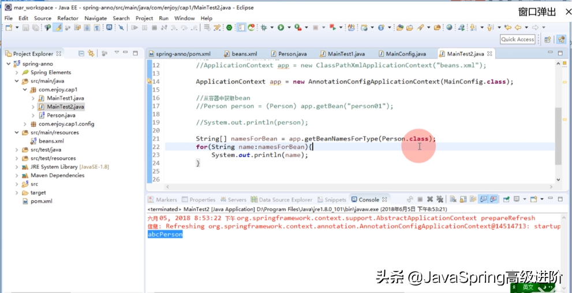Image resolution: width=572 pixels, height=293 pixels.
Task: Open the Navigate menu
Action: point(96,18)
